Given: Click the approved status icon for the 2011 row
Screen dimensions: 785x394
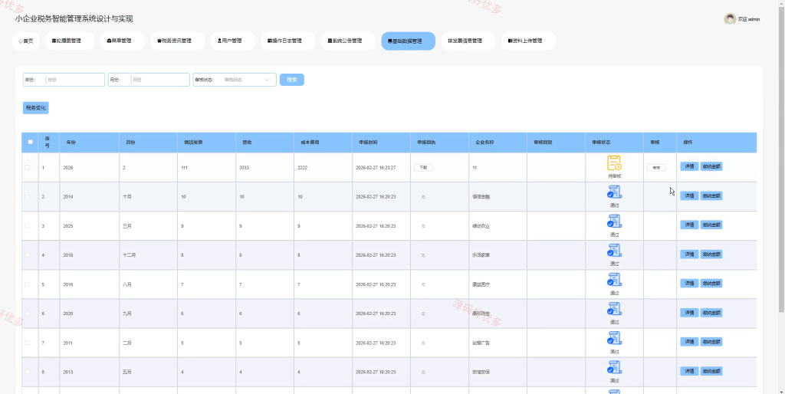Looking at the screenshot, I should [614, 339].
